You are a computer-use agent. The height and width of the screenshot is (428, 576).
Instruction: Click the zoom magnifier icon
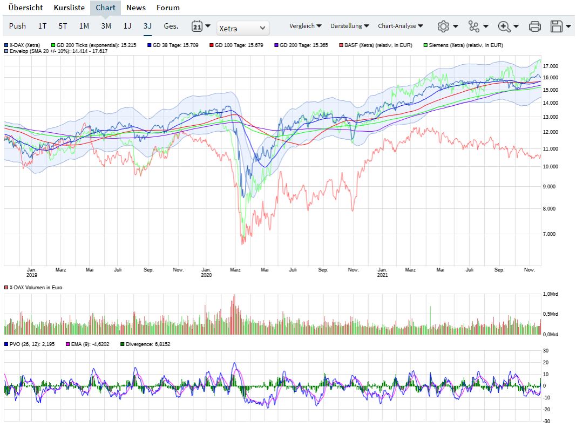pyautogui.click(x=504, y=26)
